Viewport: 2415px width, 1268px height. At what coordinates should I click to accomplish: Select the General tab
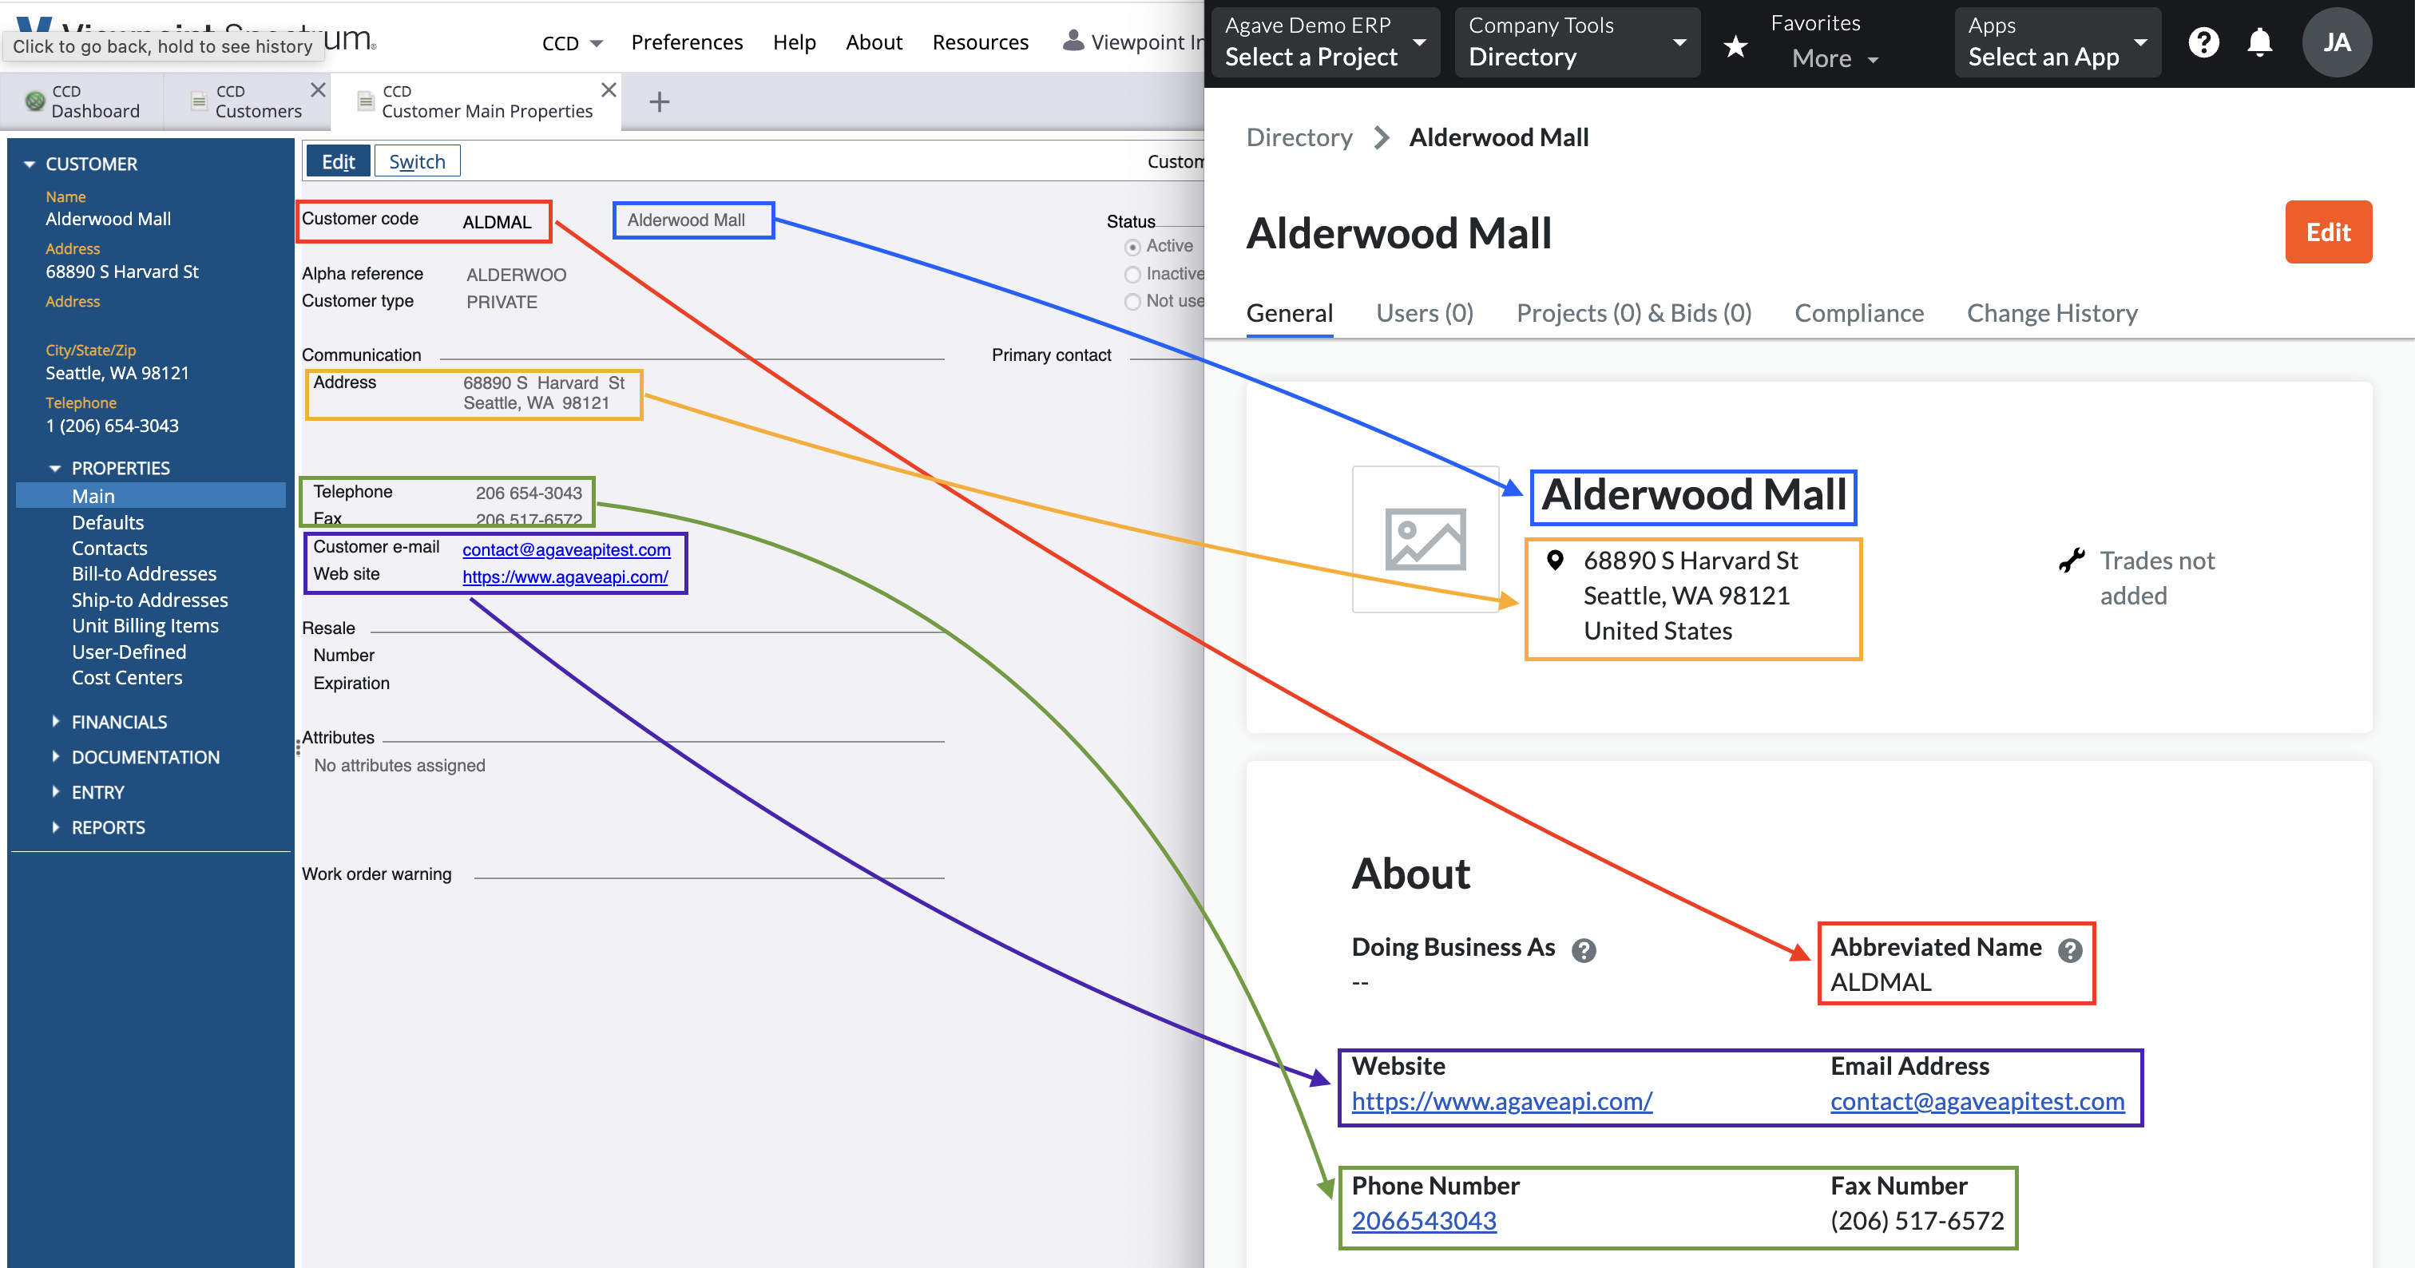1289,313
